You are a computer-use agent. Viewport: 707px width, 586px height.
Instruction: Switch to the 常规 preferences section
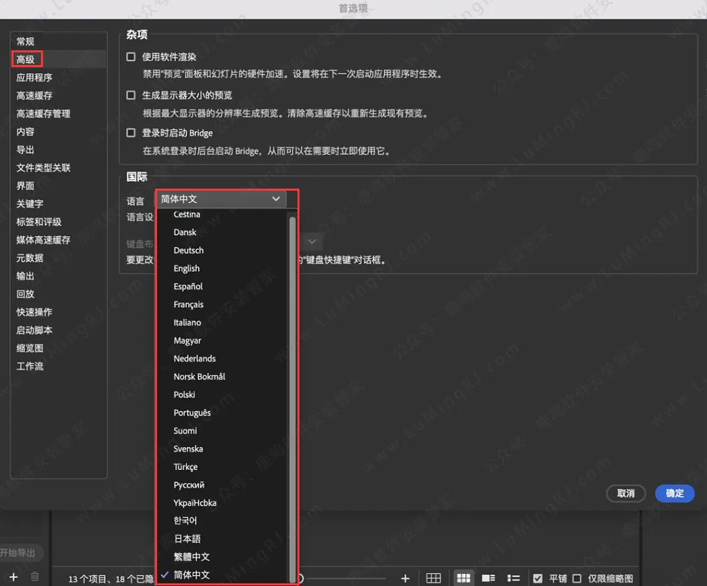[26, 41]
